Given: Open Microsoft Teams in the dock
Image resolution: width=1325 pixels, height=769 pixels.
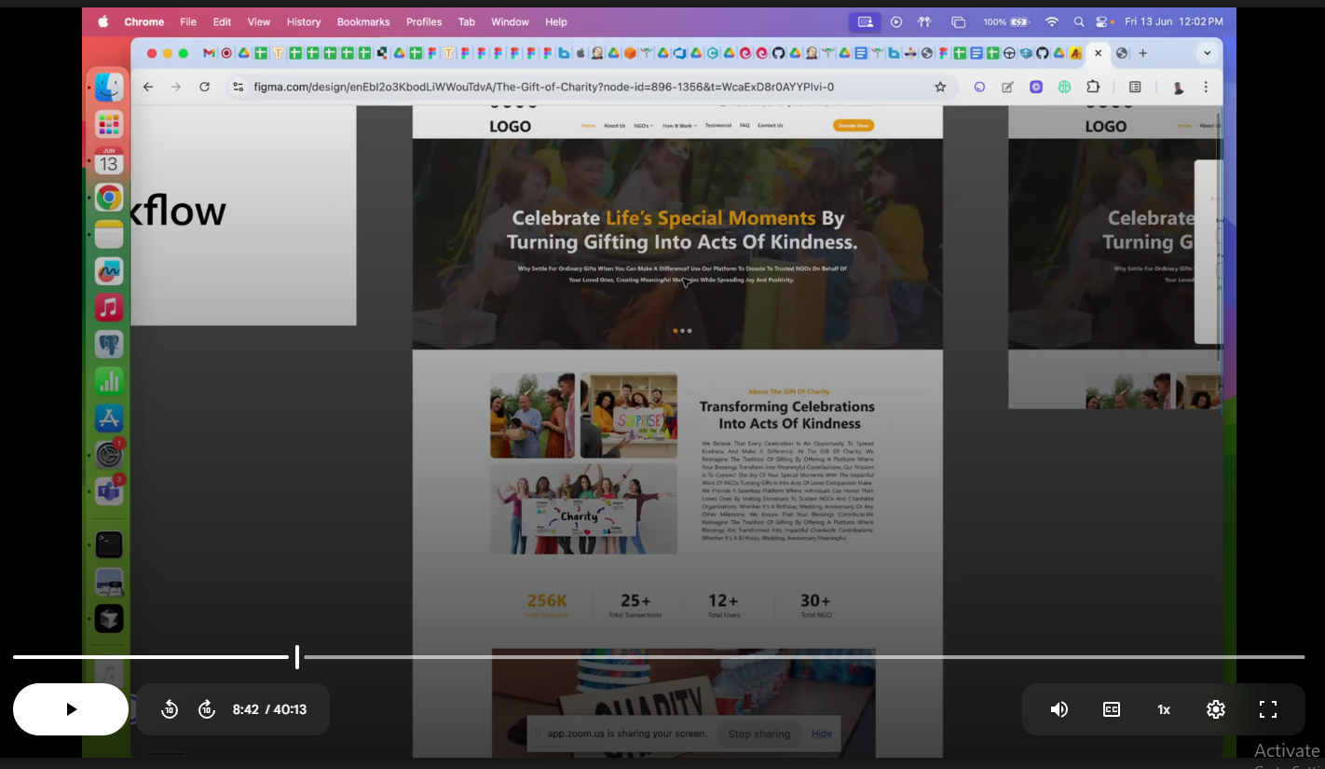Looking at the screenshot, I should click(109, 491).
